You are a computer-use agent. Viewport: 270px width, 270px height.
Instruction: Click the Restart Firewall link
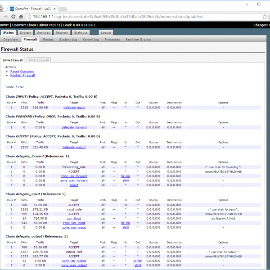pyautogui.click(x=22, y=75)
